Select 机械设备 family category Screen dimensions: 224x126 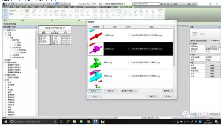pos(11,102)
